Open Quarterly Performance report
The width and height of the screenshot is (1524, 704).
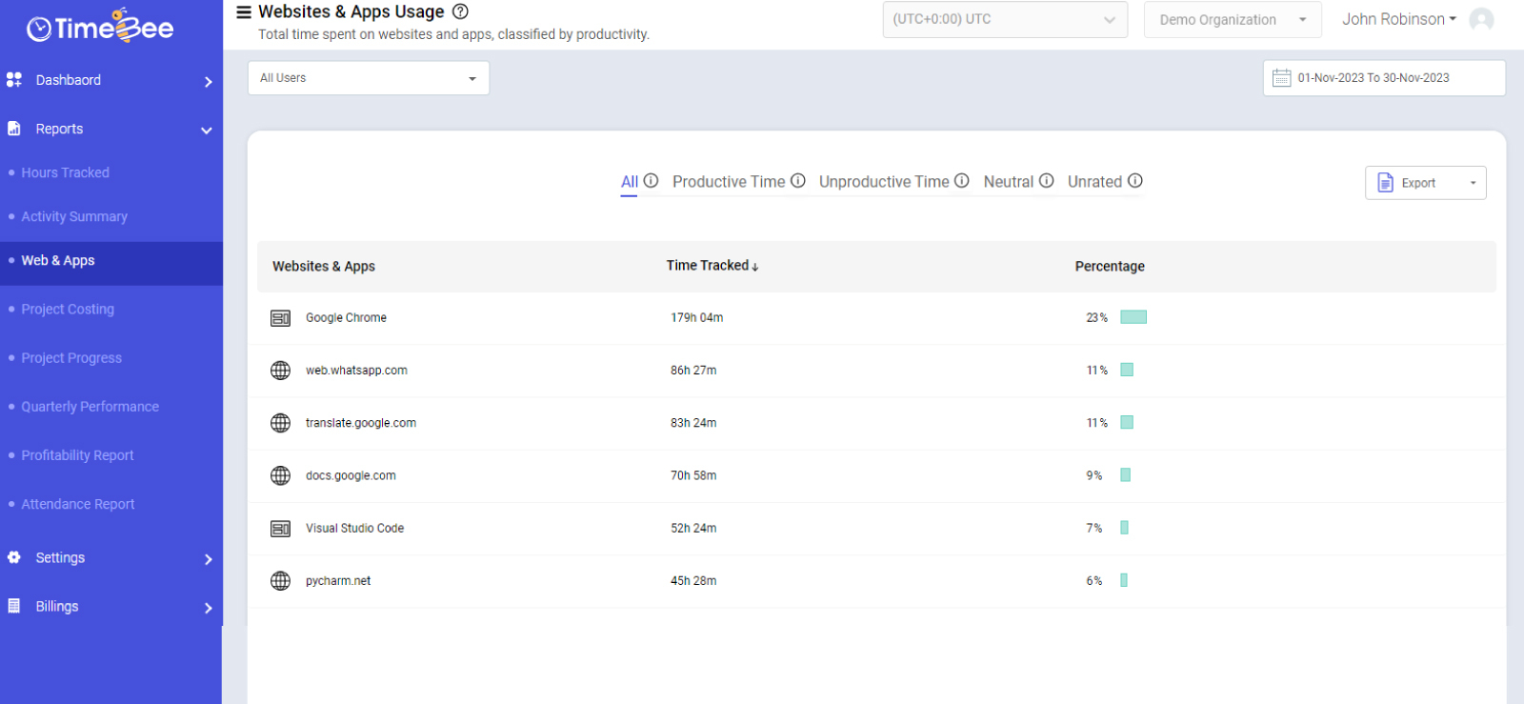(90, 406)
